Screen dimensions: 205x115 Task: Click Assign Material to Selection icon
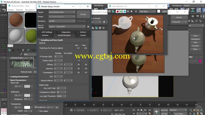pyautogui.click(x=18, y=50)
